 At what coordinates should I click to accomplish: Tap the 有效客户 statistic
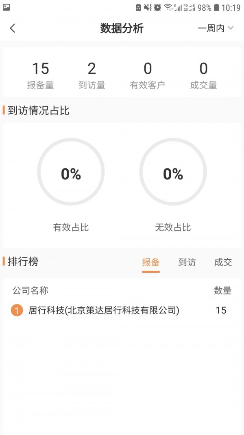(x=147, y=76)
